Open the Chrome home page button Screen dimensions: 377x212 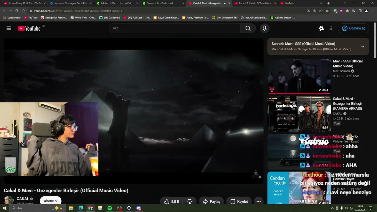pos(23,11)
